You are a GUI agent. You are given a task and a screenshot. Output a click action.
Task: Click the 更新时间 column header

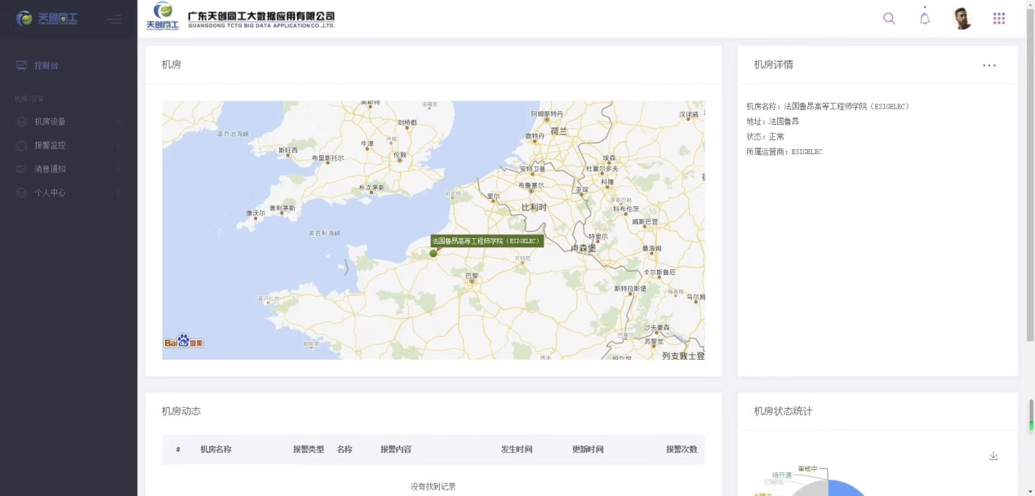click(x=588, y=449)
